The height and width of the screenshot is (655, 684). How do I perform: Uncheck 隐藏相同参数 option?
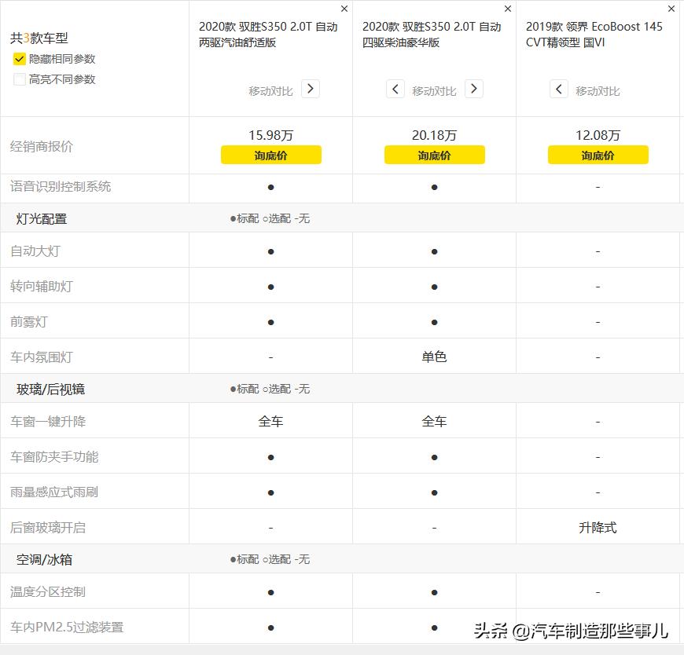pos(20,59)
